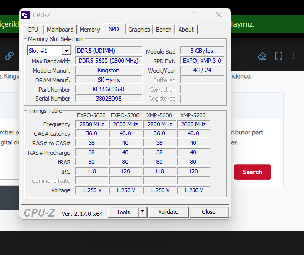Screen dimensions: 304x255
Task: Click the XMP-5200 column header
Action: (193, 115)
